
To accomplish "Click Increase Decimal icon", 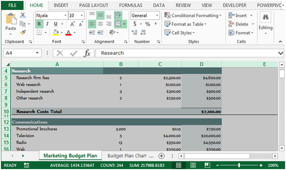I will [x=135, y=33].
